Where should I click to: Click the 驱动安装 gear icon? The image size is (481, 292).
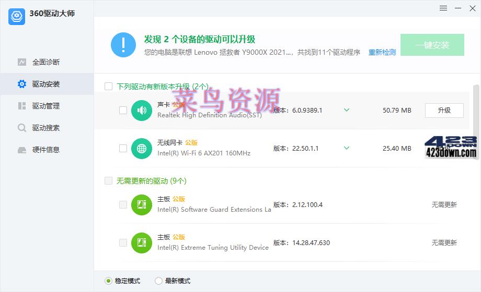click(22, 84)
